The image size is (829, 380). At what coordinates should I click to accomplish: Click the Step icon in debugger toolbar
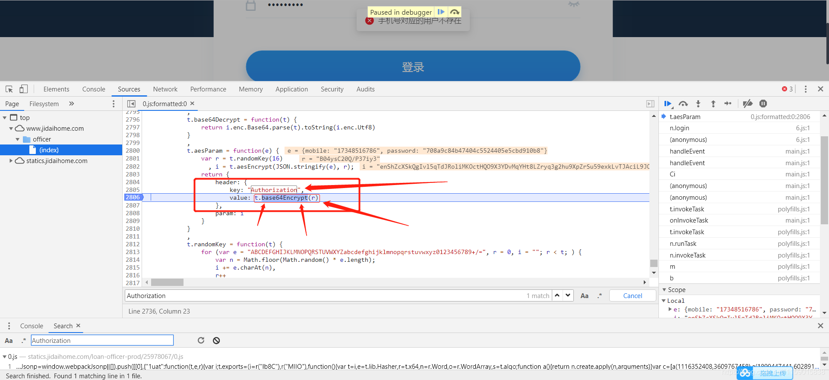click(x=728, y=104)
